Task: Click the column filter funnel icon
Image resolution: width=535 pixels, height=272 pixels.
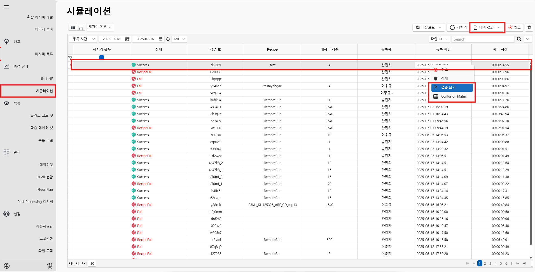Action: [x=70, y=58]
